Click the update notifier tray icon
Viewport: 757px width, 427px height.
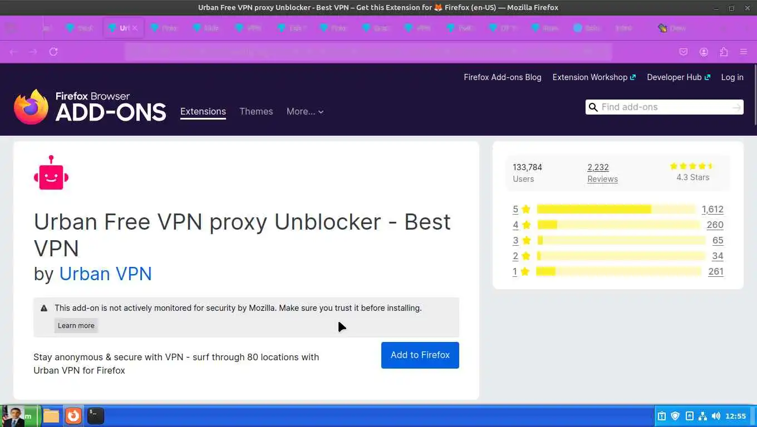click(x=689, y=416)
